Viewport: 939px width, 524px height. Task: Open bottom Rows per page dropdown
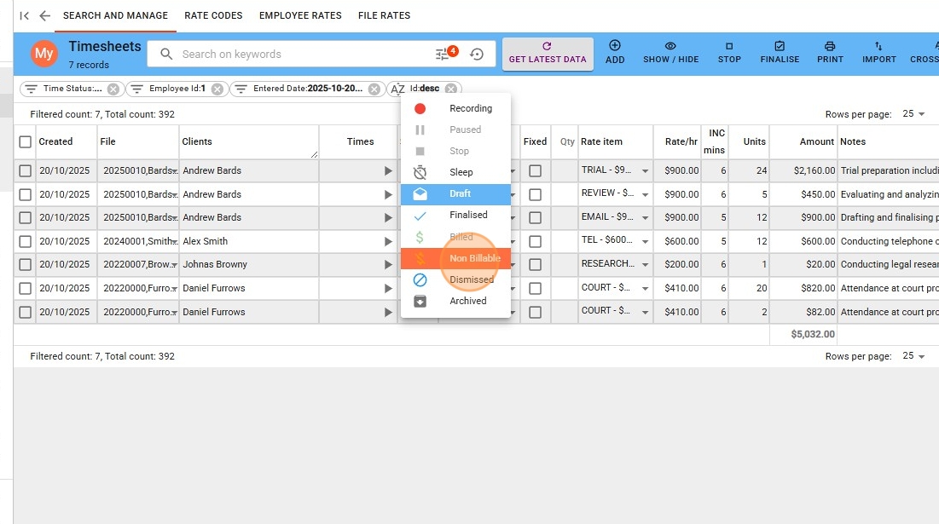(914, 356)
